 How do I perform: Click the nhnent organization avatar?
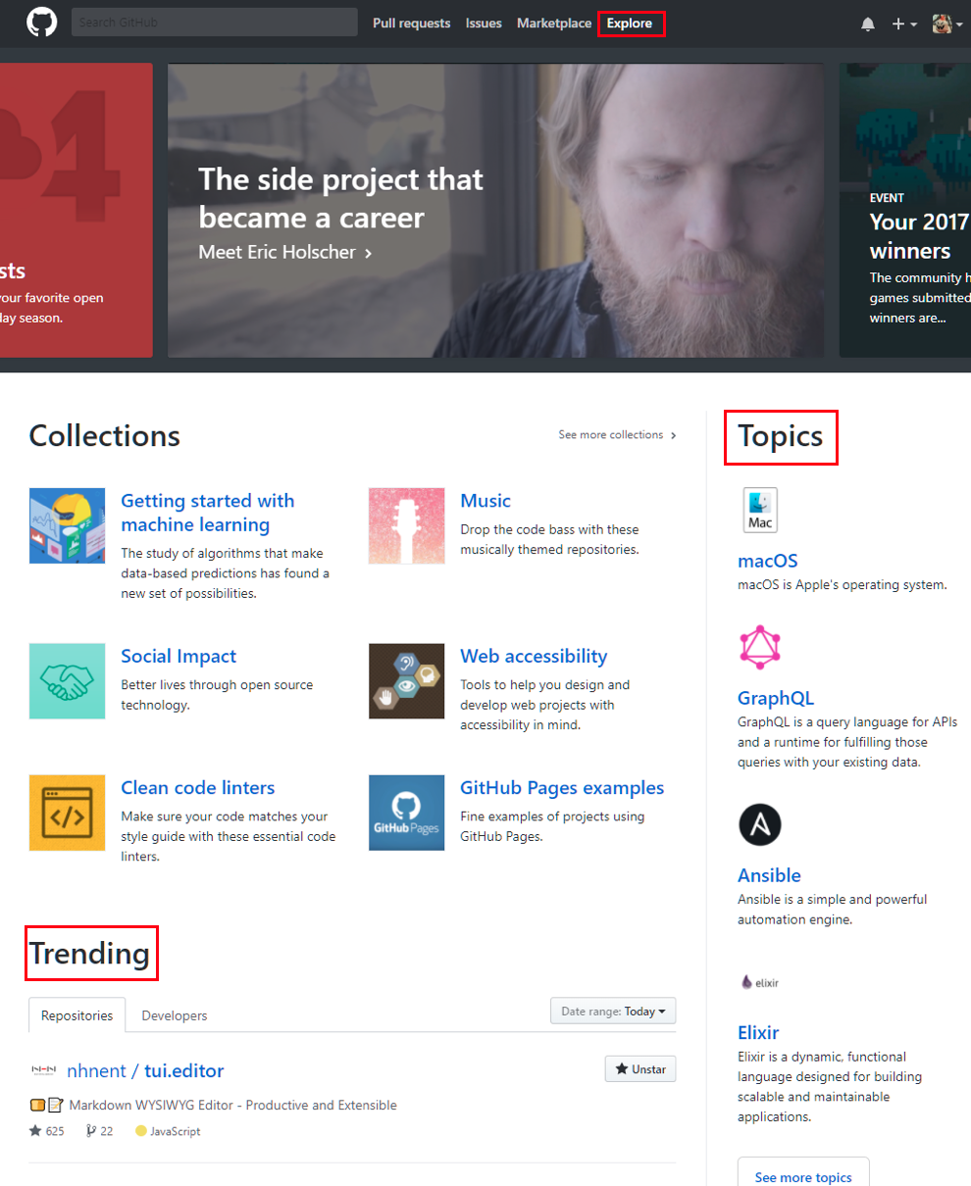44,1070
